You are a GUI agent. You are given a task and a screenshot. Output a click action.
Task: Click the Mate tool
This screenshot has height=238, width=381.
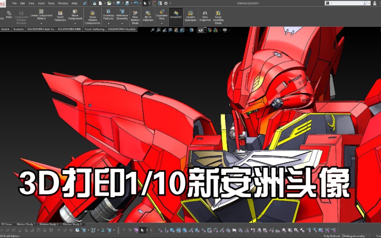(9, 15)
